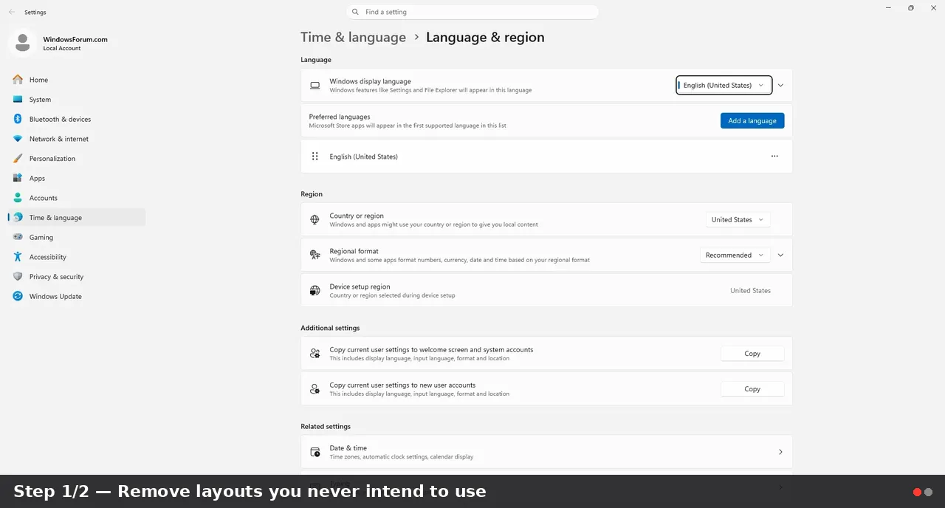The image size is (945, 508).
Task: Open Windows Update section
Action: point(77,296)
